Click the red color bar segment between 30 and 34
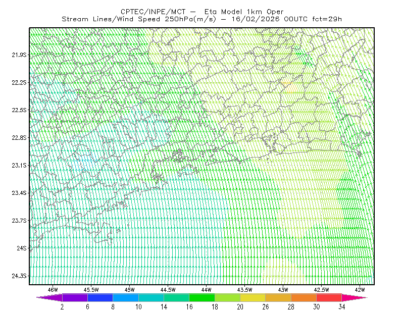The width and height of the screenshot is (404, 312). point(329,297)
